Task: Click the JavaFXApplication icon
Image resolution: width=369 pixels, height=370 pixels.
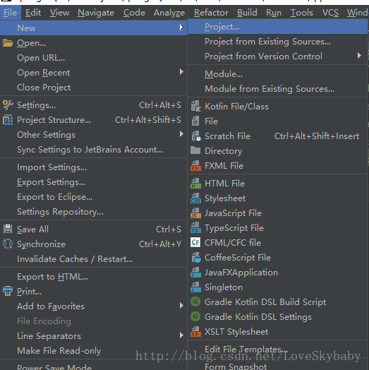Action: click(195, 273)
